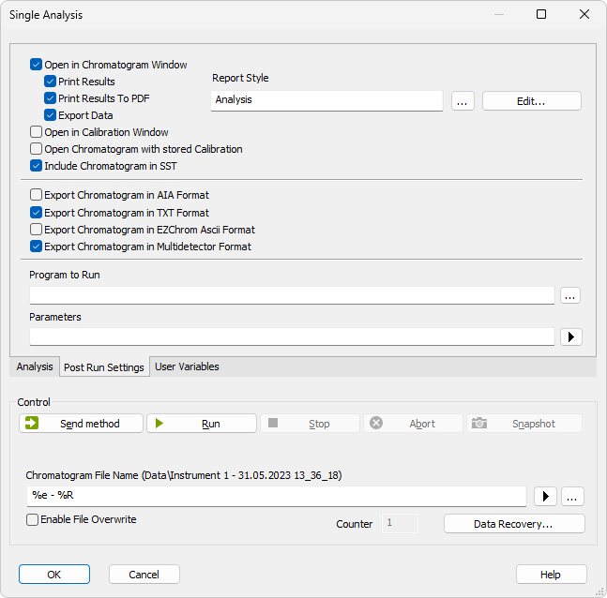Screen dimensions: 607x598
Task: Check Export Chromatogram in AIA Format
Action: [37, 195]
